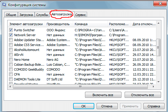Click the Отключить все button
Screen dimensions: 168x112
coord(143,95)
